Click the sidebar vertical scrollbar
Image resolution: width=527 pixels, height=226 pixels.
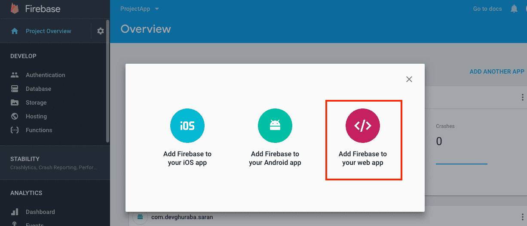coord(107,82)
